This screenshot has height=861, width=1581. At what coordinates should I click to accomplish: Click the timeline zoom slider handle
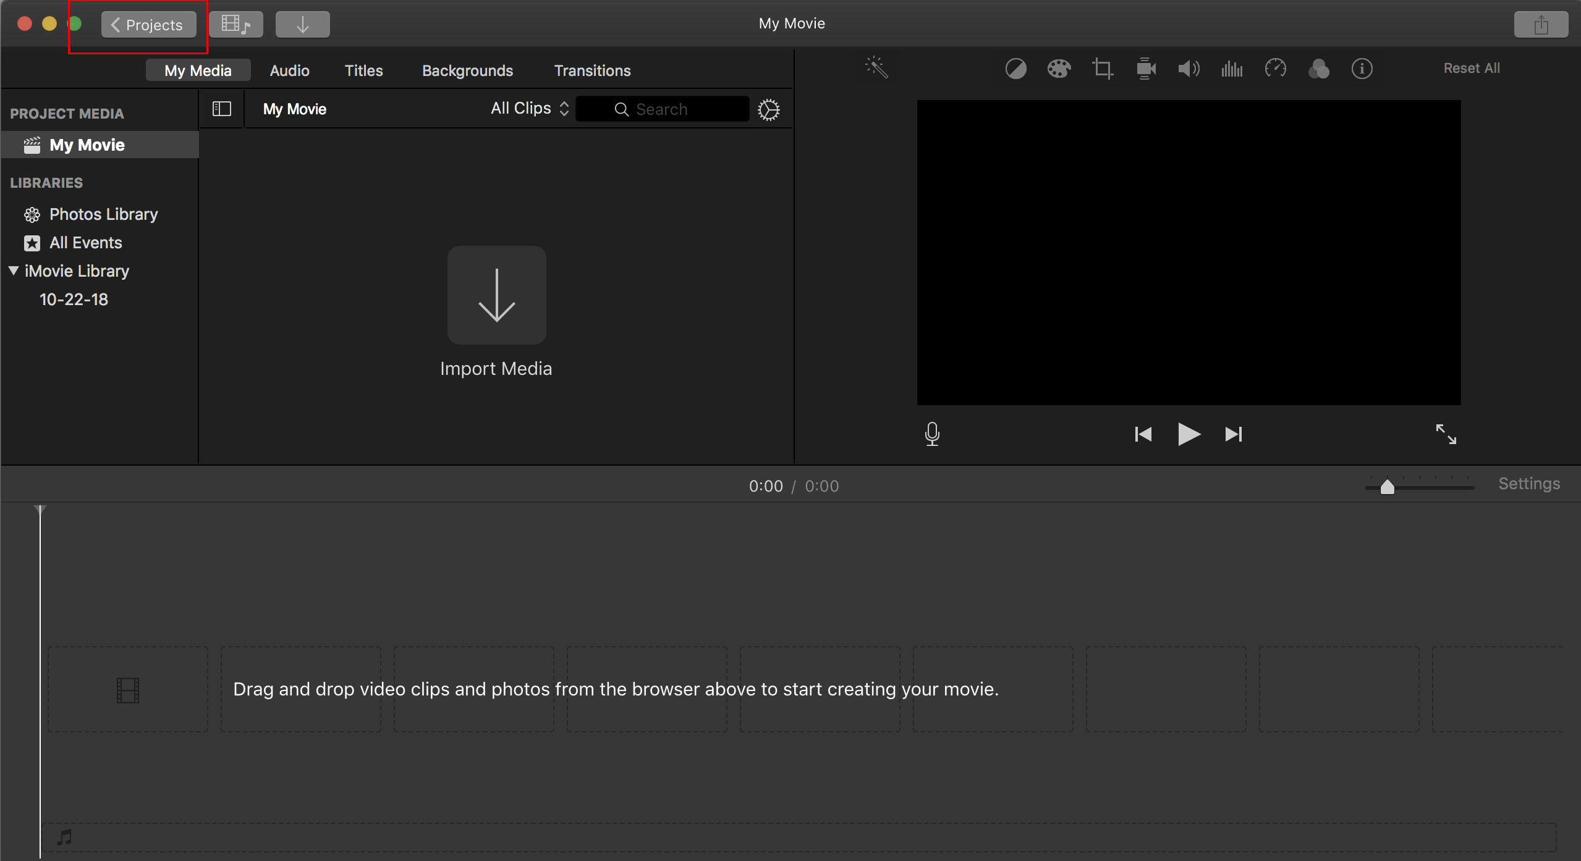[1387, 487]
